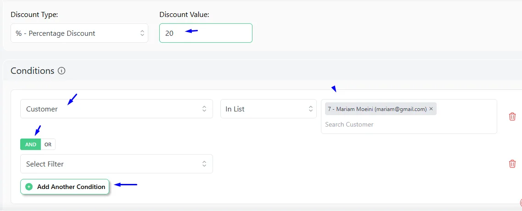Remove Mariam Moeini customer tag
This screenshot has width=522, height=211.
431,109
